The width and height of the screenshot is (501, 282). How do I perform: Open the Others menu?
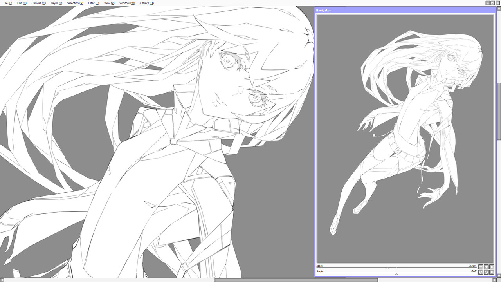[x=147, y=3]
